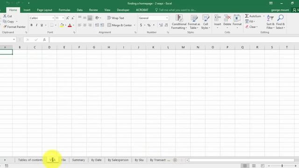Open Fill dropdown in Editing group
The width and height of the screenshot is (299, 168).
point(250,21)
